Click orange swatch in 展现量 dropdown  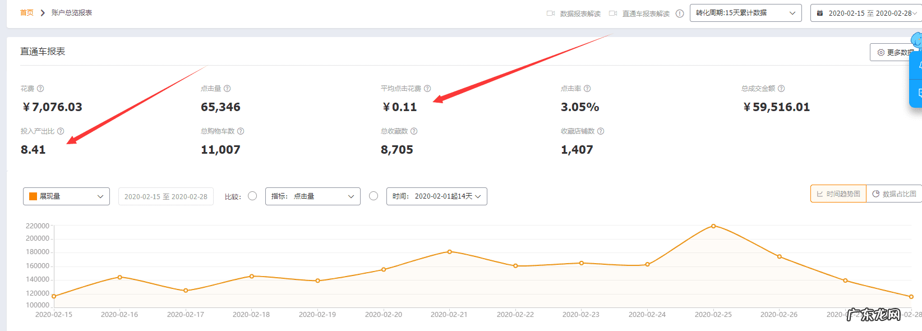[x=33, y=196]
